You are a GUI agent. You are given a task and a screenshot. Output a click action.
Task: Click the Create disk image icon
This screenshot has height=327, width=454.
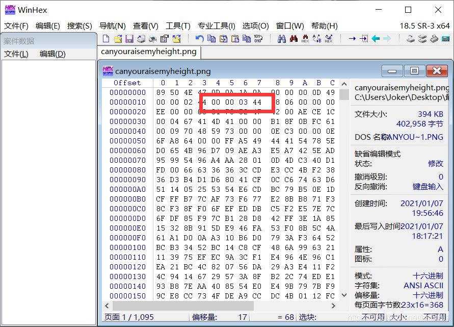[x=141, y=39]
